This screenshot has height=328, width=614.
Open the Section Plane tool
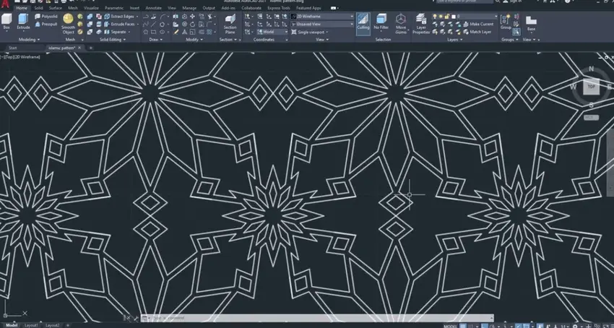pos(230,24)
